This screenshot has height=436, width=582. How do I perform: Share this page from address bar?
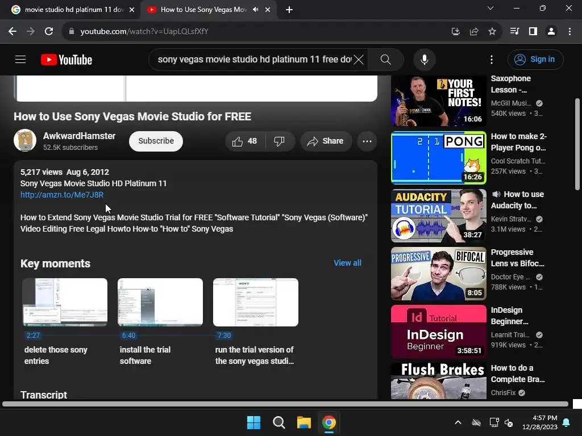click(474, 32)
